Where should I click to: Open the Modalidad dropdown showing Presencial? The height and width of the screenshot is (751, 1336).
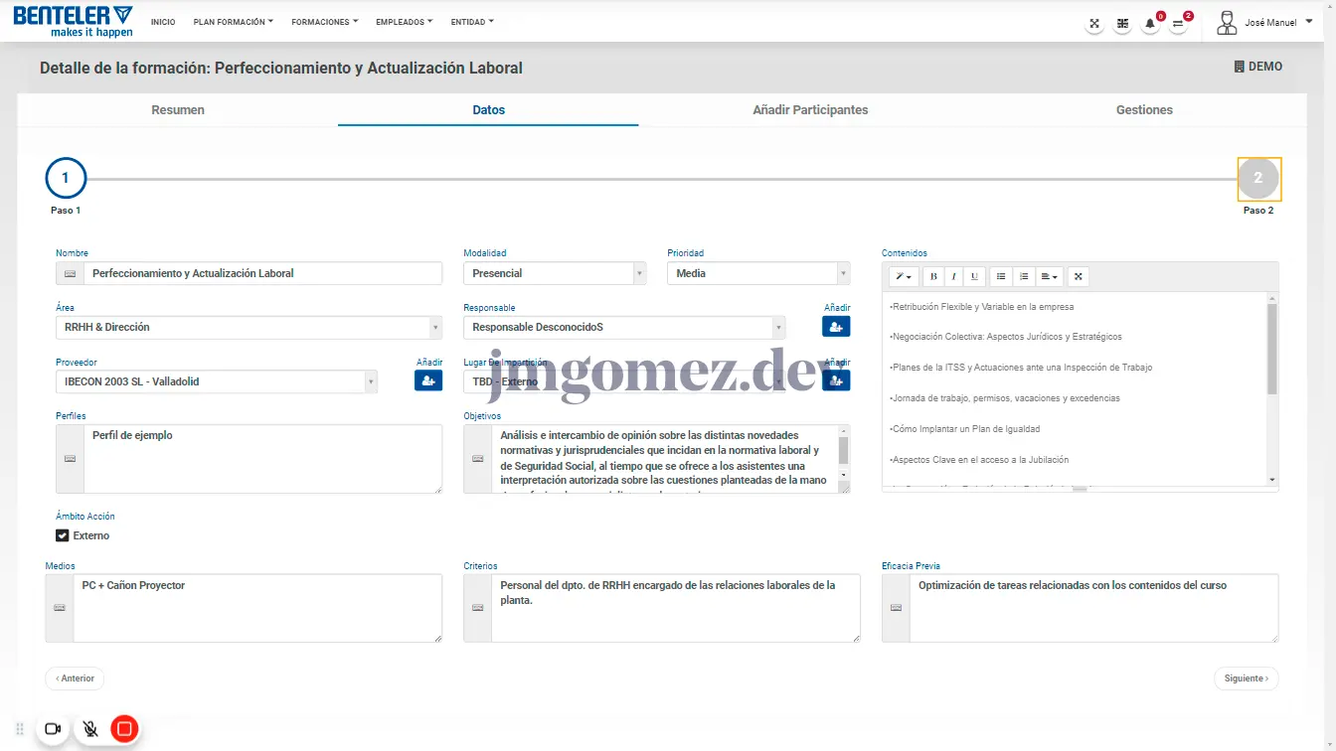coord(554,273)
